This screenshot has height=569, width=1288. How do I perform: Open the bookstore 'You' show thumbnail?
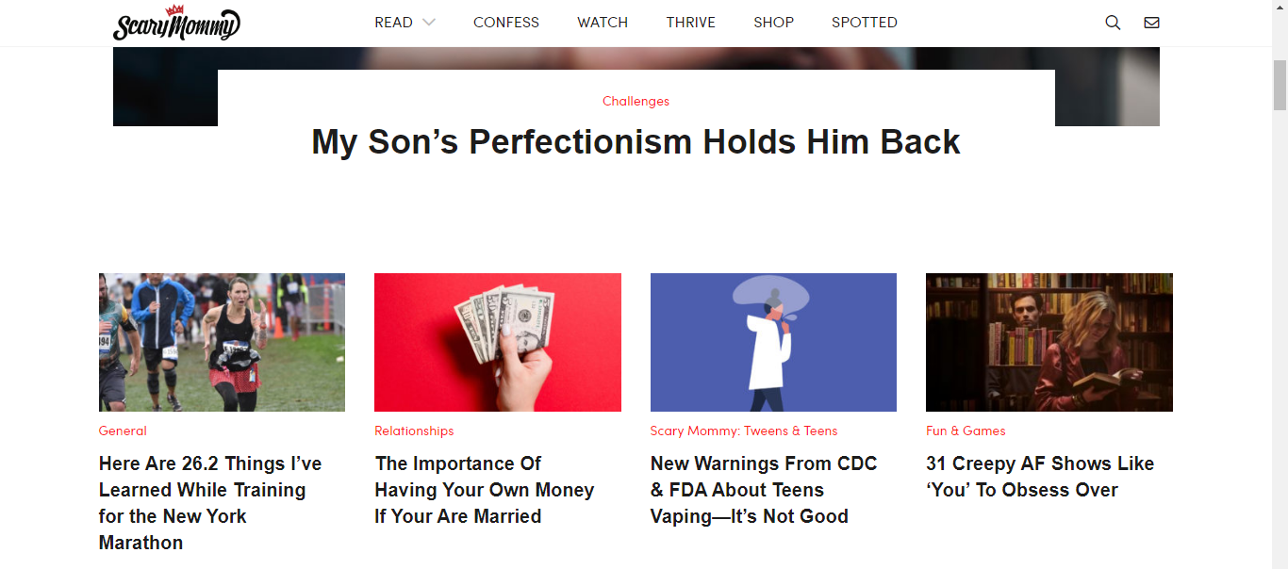(x=1049, y=342)
